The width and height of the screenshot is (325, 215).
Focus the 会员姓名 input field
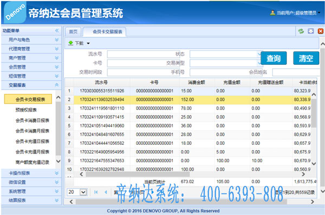tap(296, 72)
